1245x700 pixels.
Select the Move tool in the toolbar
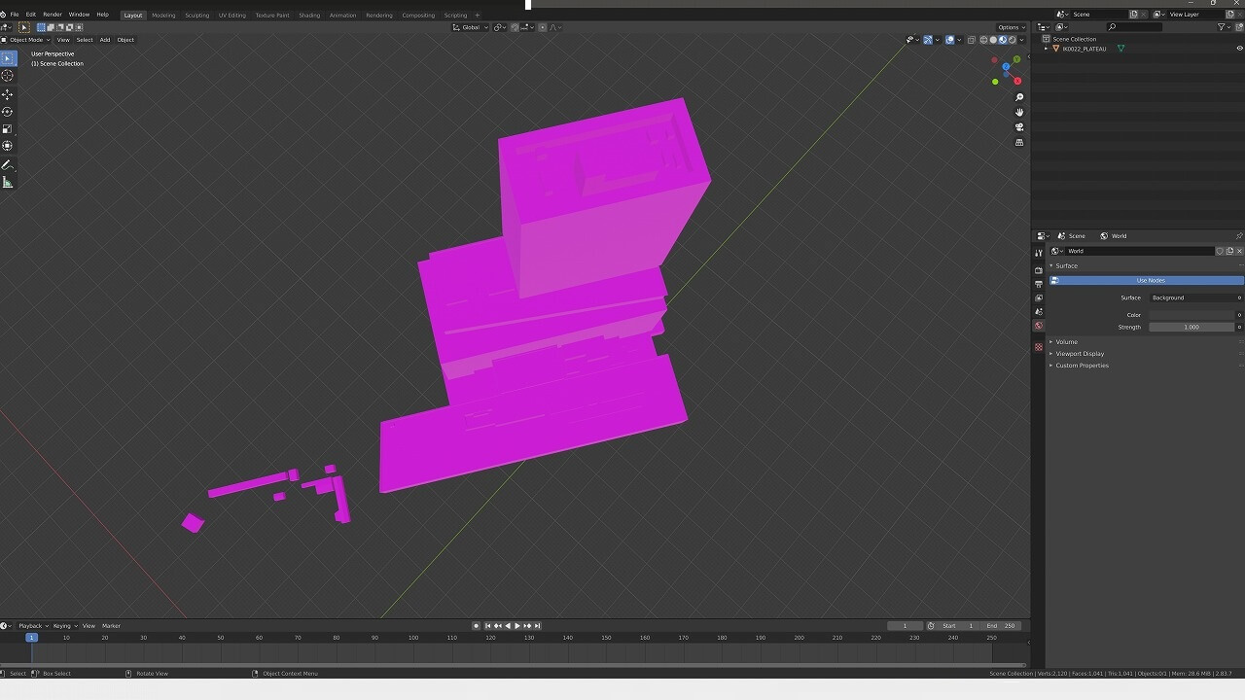click(8, 94)
